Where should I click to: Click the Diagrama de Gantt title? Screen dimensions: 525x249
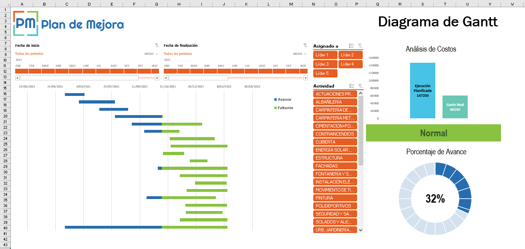[x=438, y=22]
